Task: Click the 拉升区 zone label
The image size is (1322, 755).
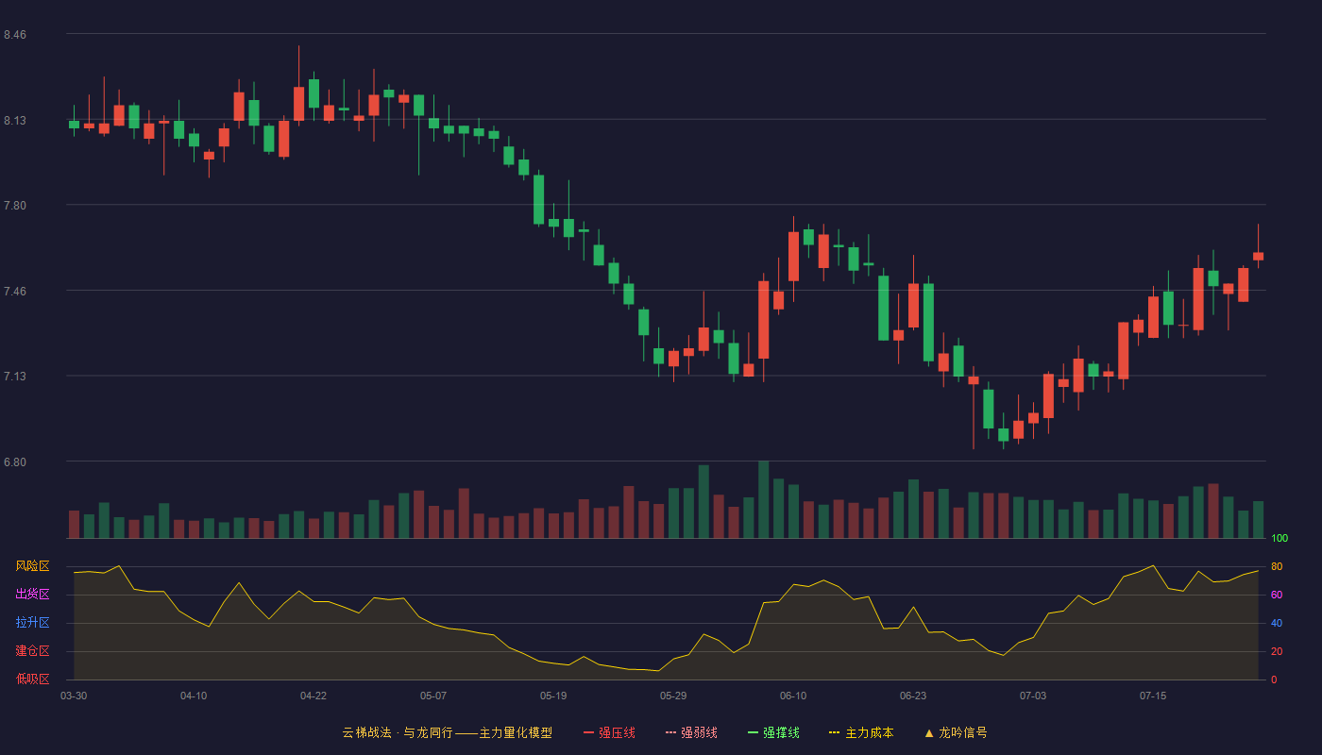Action: (x=32, y=623)
